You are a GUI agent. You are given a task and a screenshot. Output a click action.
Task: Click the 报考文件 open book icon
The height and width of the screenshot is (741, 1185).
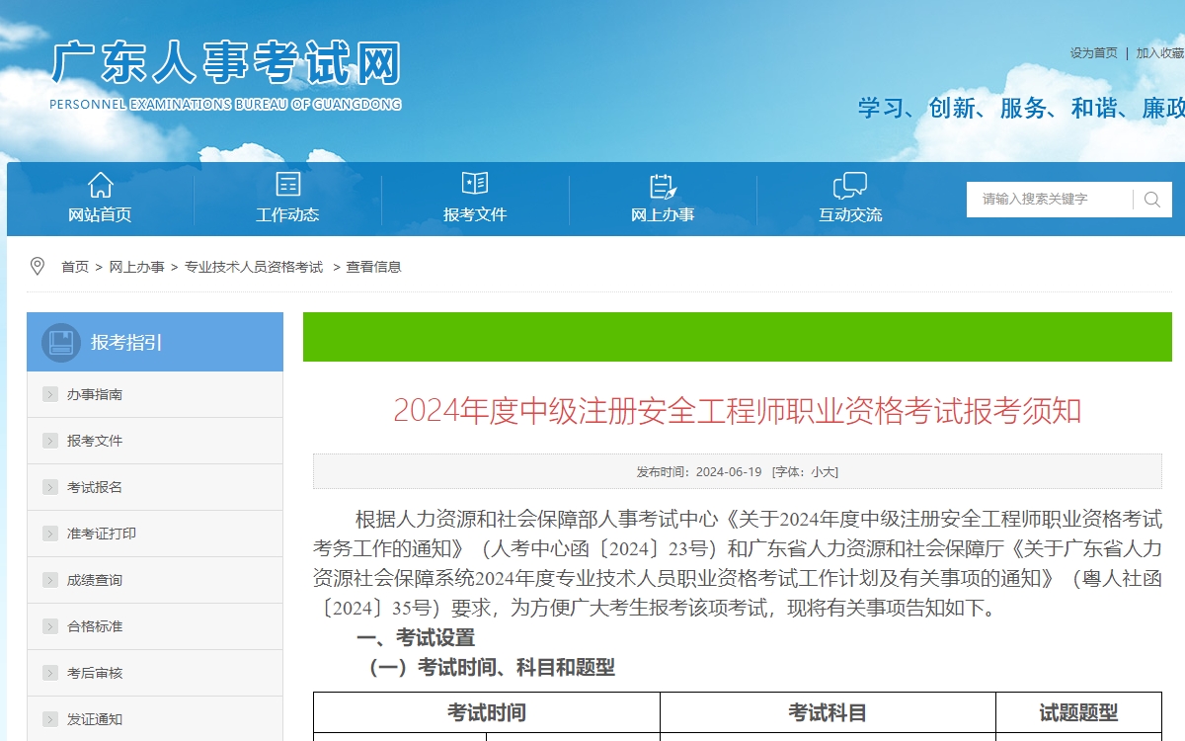(x=475, y=184)
